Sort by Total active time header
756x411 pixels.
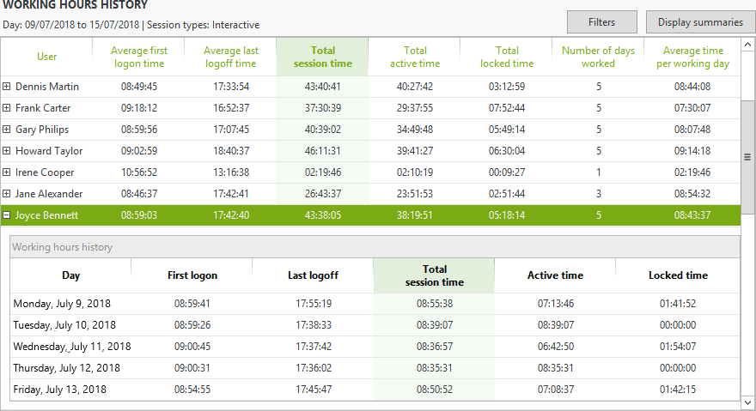point(415,57)
